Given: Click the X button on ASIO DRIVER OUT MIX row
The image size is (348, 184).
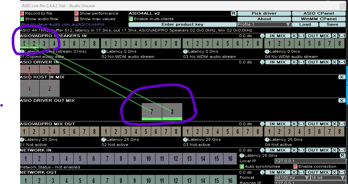Looking at the screenshot, I should [342, 100].
